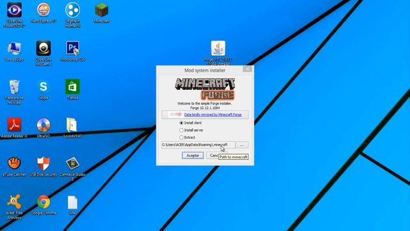Open the '...' browse path button
This screenshot has width=410, height=231.
point(242,145)
